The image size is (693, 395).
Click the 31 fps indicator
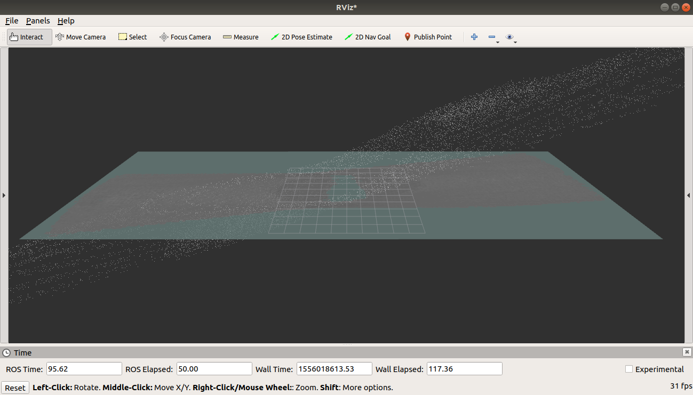point(681,386)
